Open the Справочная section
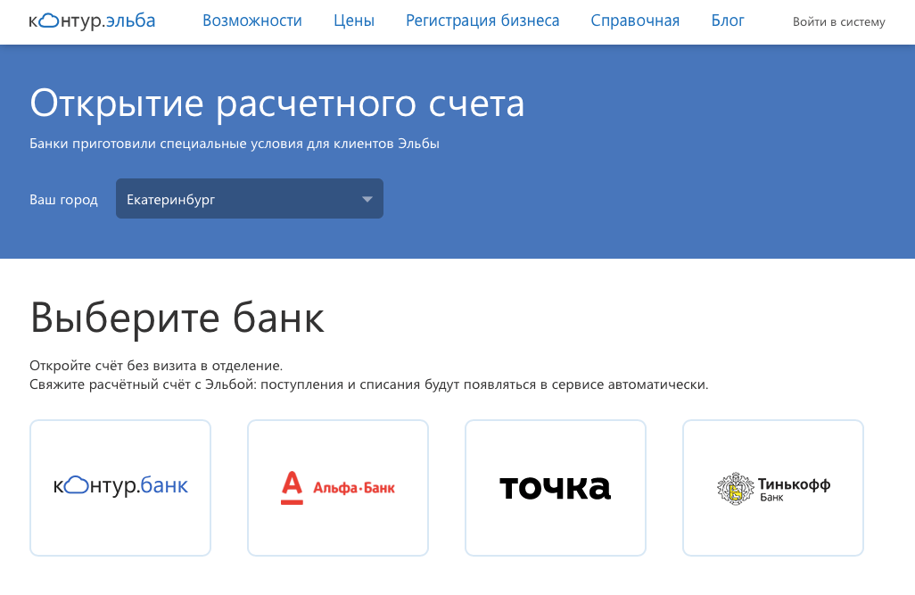Screen dimensions: 915x595 635,21
